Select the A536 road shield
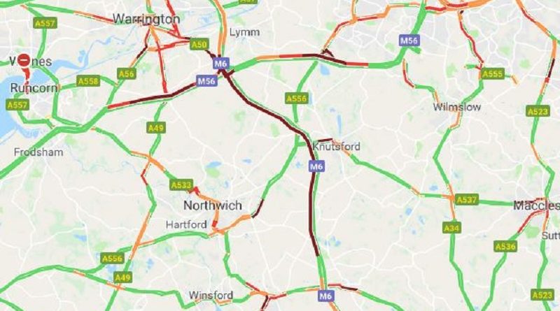This screenshot has height=311, width=560. click(505, 246)
